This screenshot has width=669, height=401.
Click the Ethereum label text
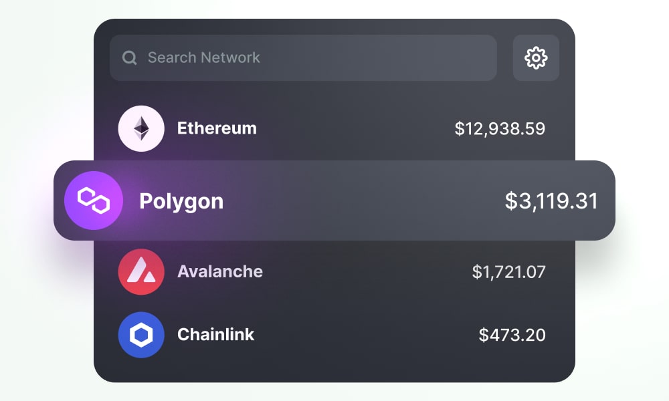217,128
